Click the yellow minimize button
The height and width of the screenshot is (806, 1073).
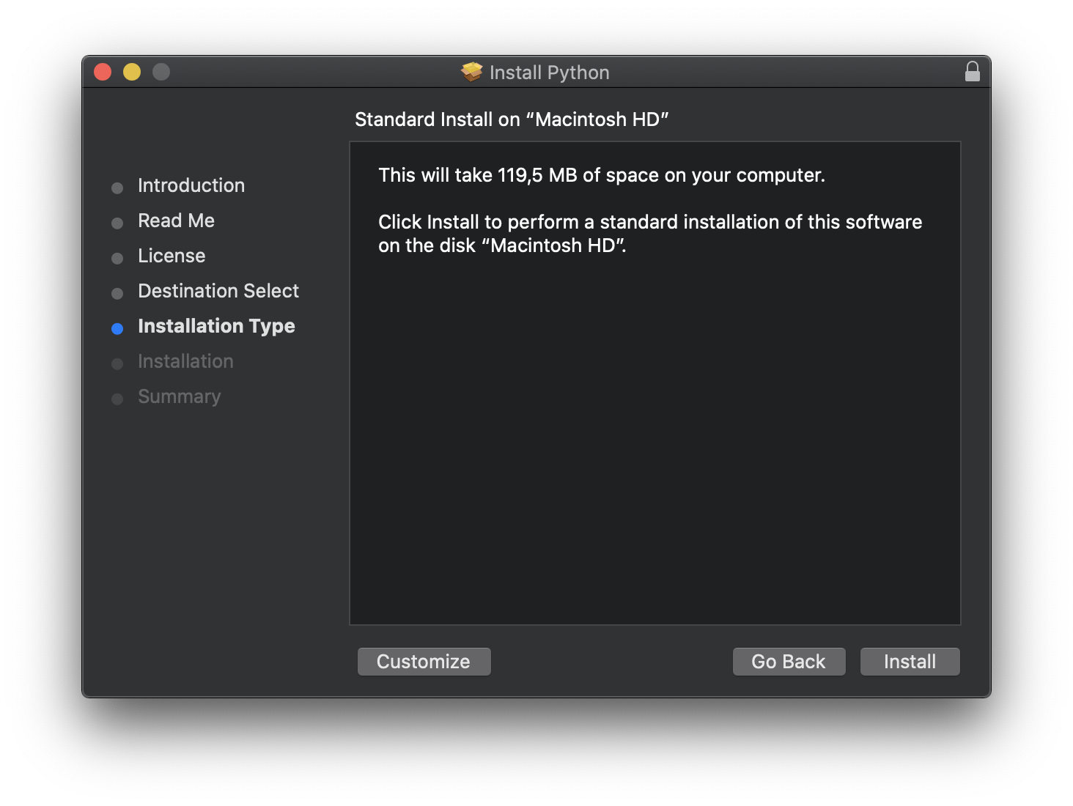coord(131,72)
